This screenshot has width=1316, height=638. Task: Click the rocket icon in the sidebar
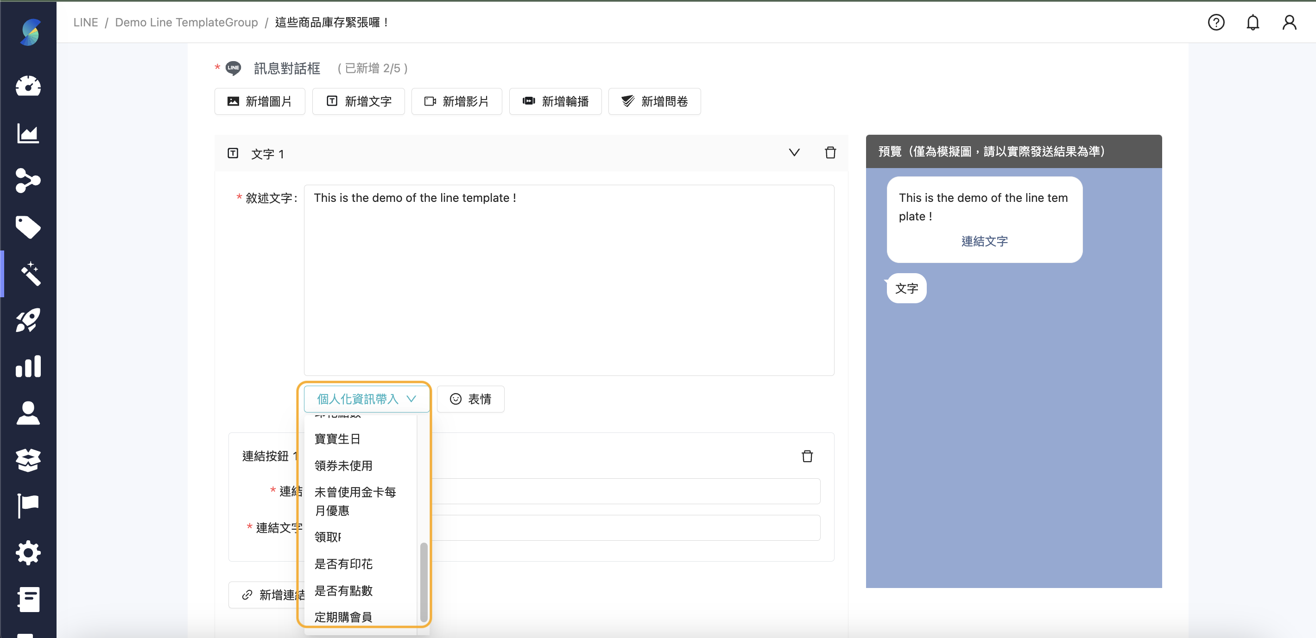[28, 320]
